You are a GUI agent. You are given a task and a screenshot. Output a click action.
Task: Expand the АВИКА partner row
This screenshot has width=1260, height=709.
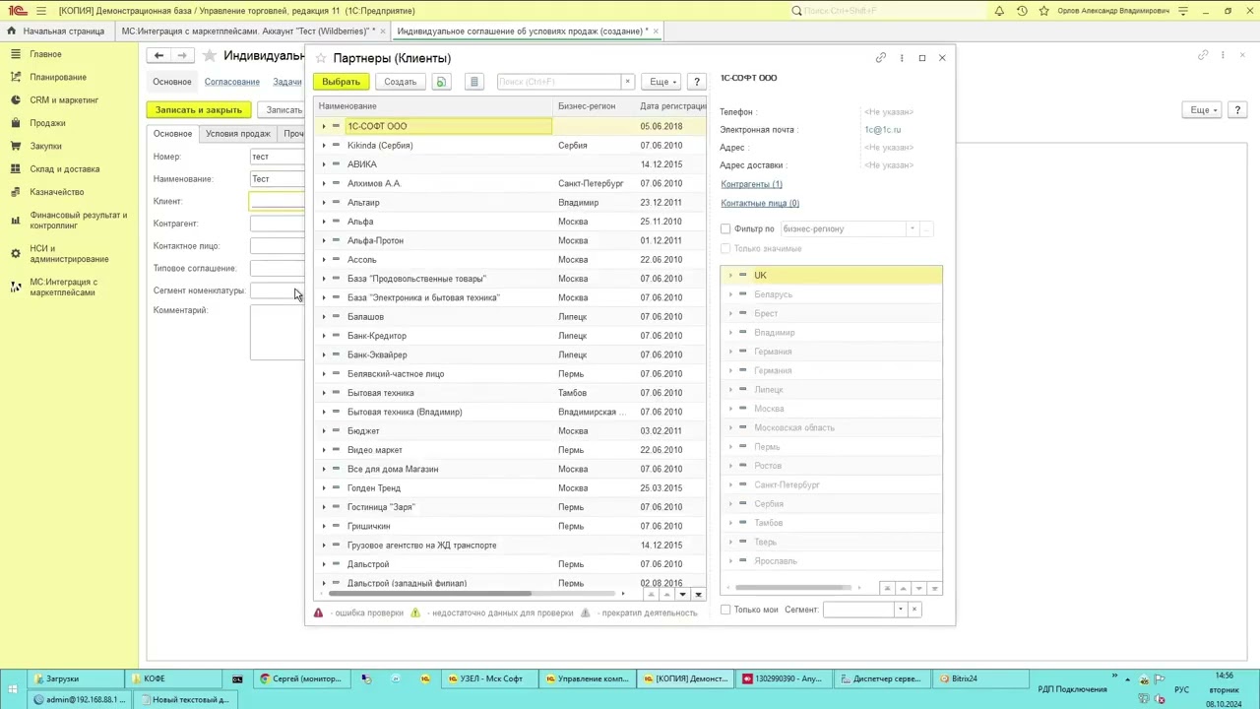[x=323, y=164]
